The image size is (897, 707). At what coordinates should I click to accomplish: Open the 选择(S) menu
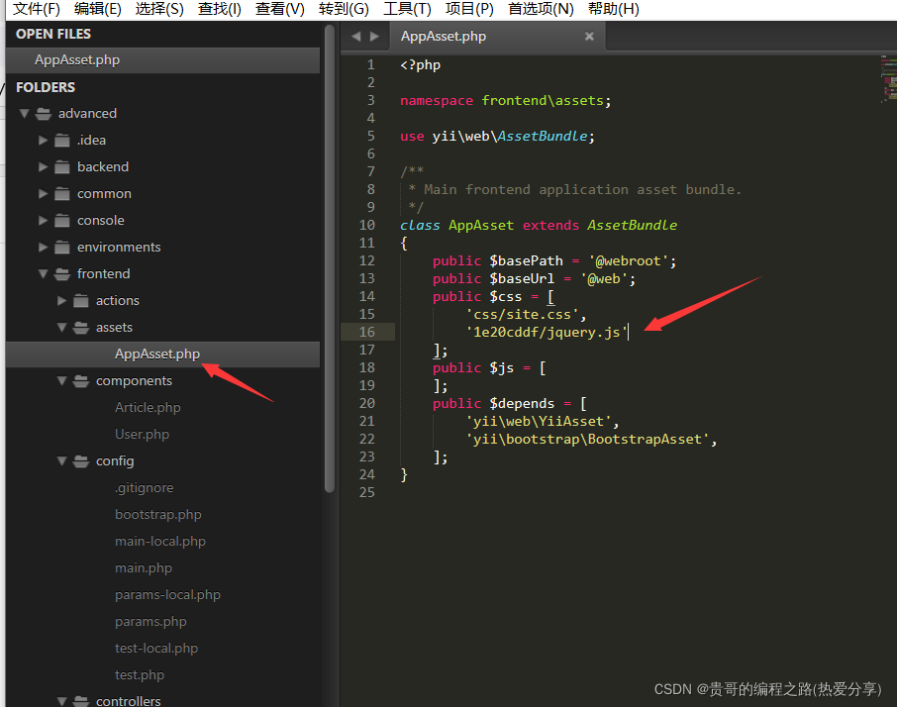(159, 9)
